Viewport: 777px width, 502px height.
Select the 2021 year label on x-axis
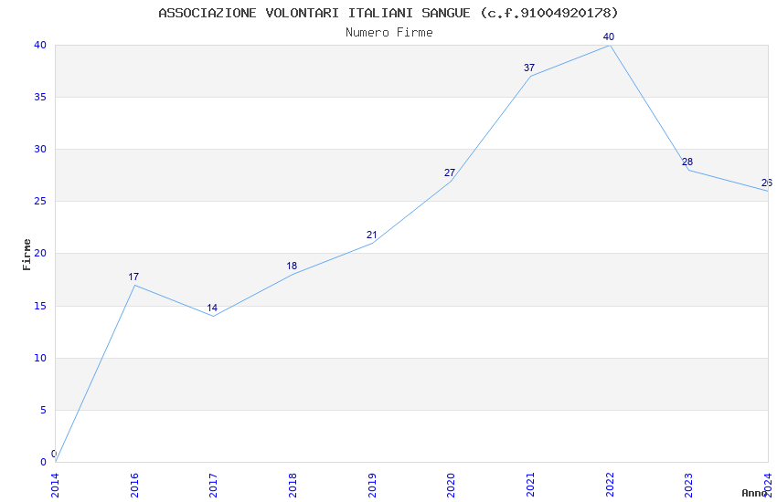click(530, 486)
